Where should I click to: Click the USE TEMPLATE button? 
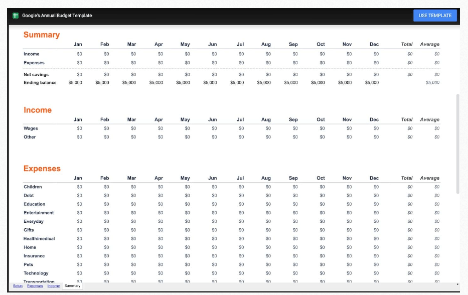click(x=435, y=16)
